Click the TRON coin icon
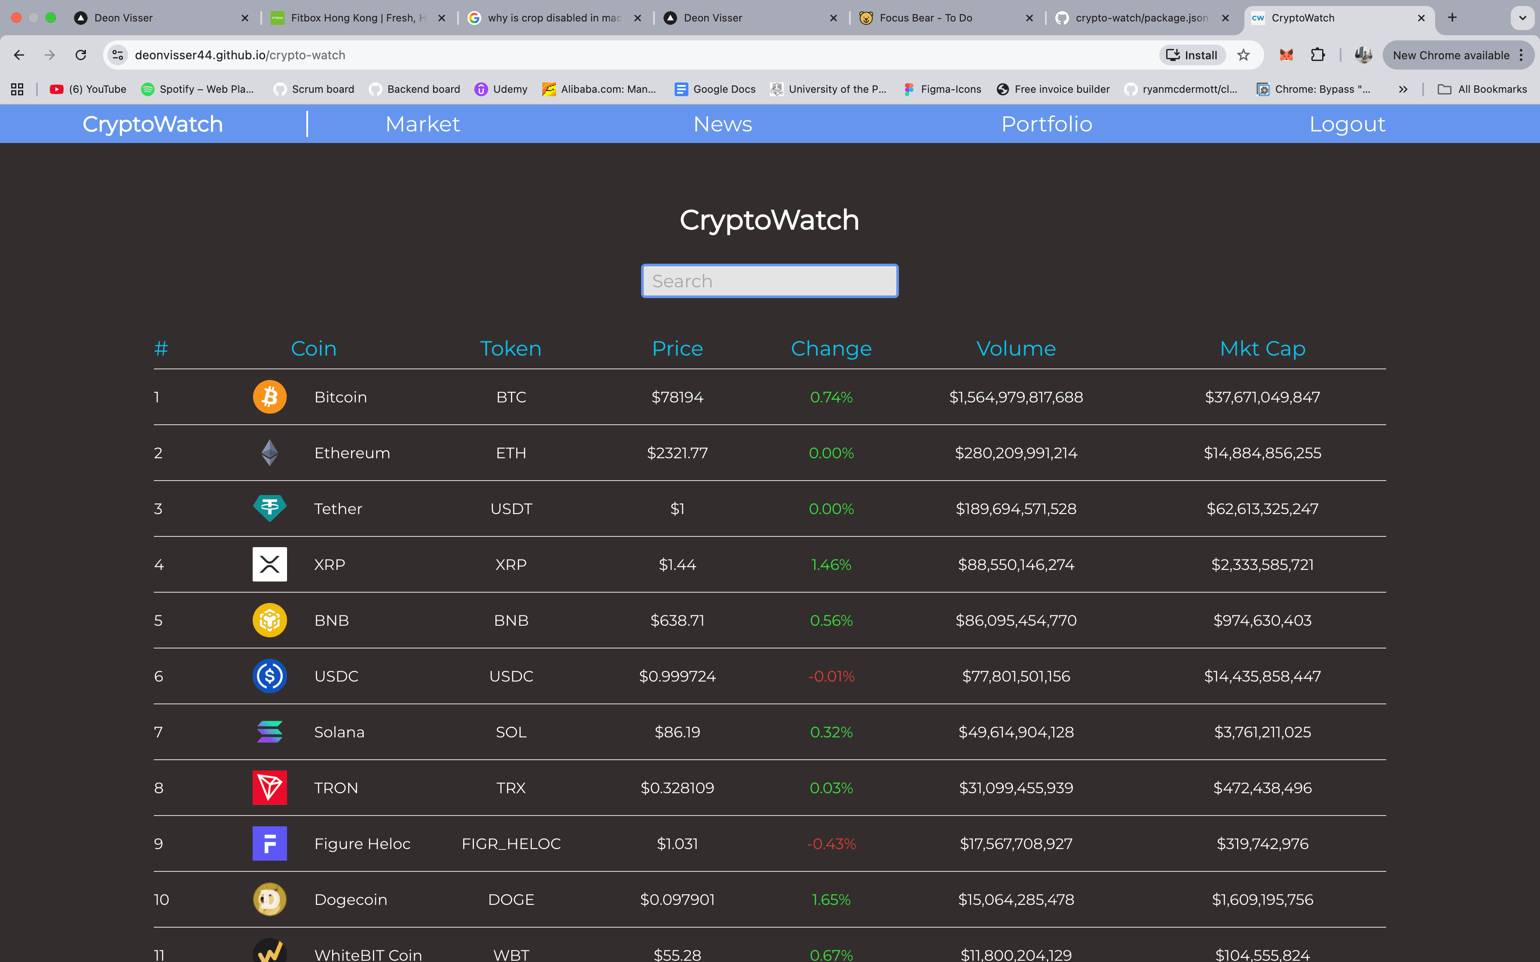Viewport: 1540px width, 962px height. coord(269,787)
